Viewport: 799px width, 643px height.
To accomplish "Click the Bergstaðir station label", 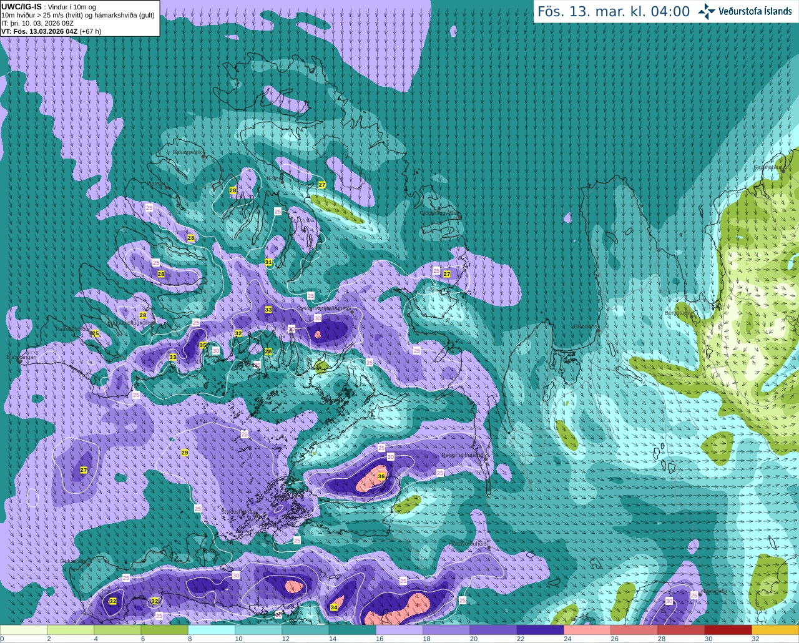I will [678, 313].
